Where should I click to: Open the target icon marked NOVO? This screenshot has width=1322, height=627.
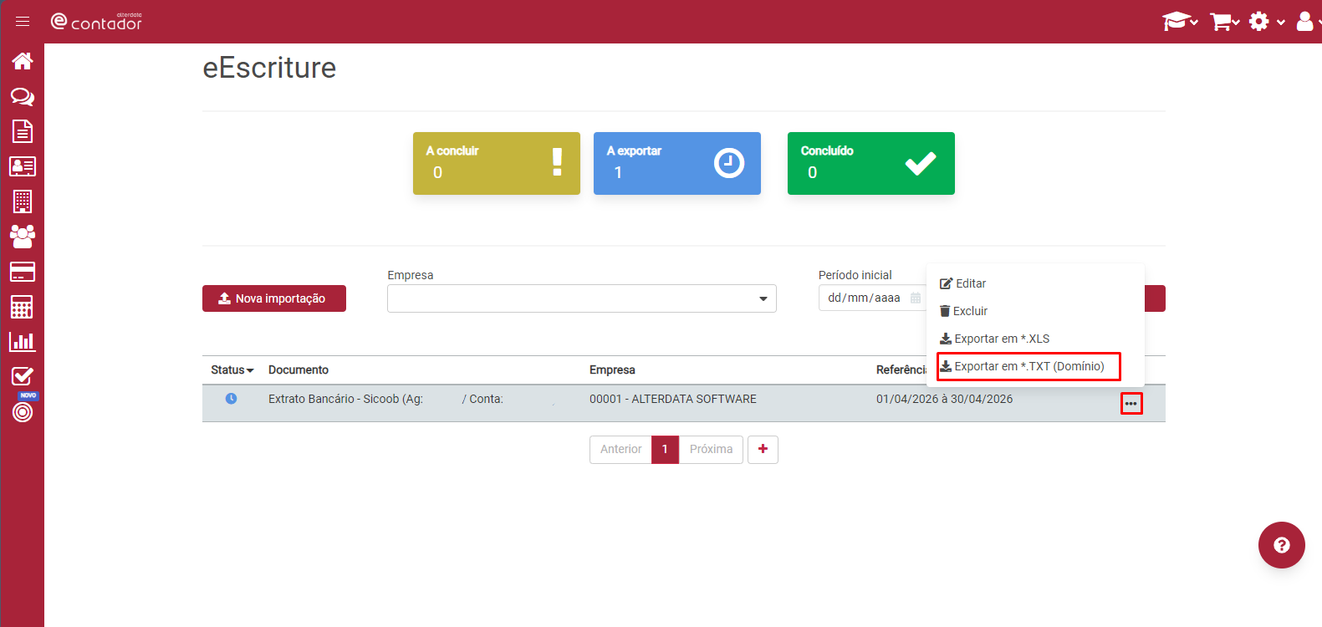point(23,410)
